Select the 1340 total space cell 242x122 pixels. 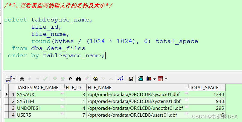click(207, 94)
